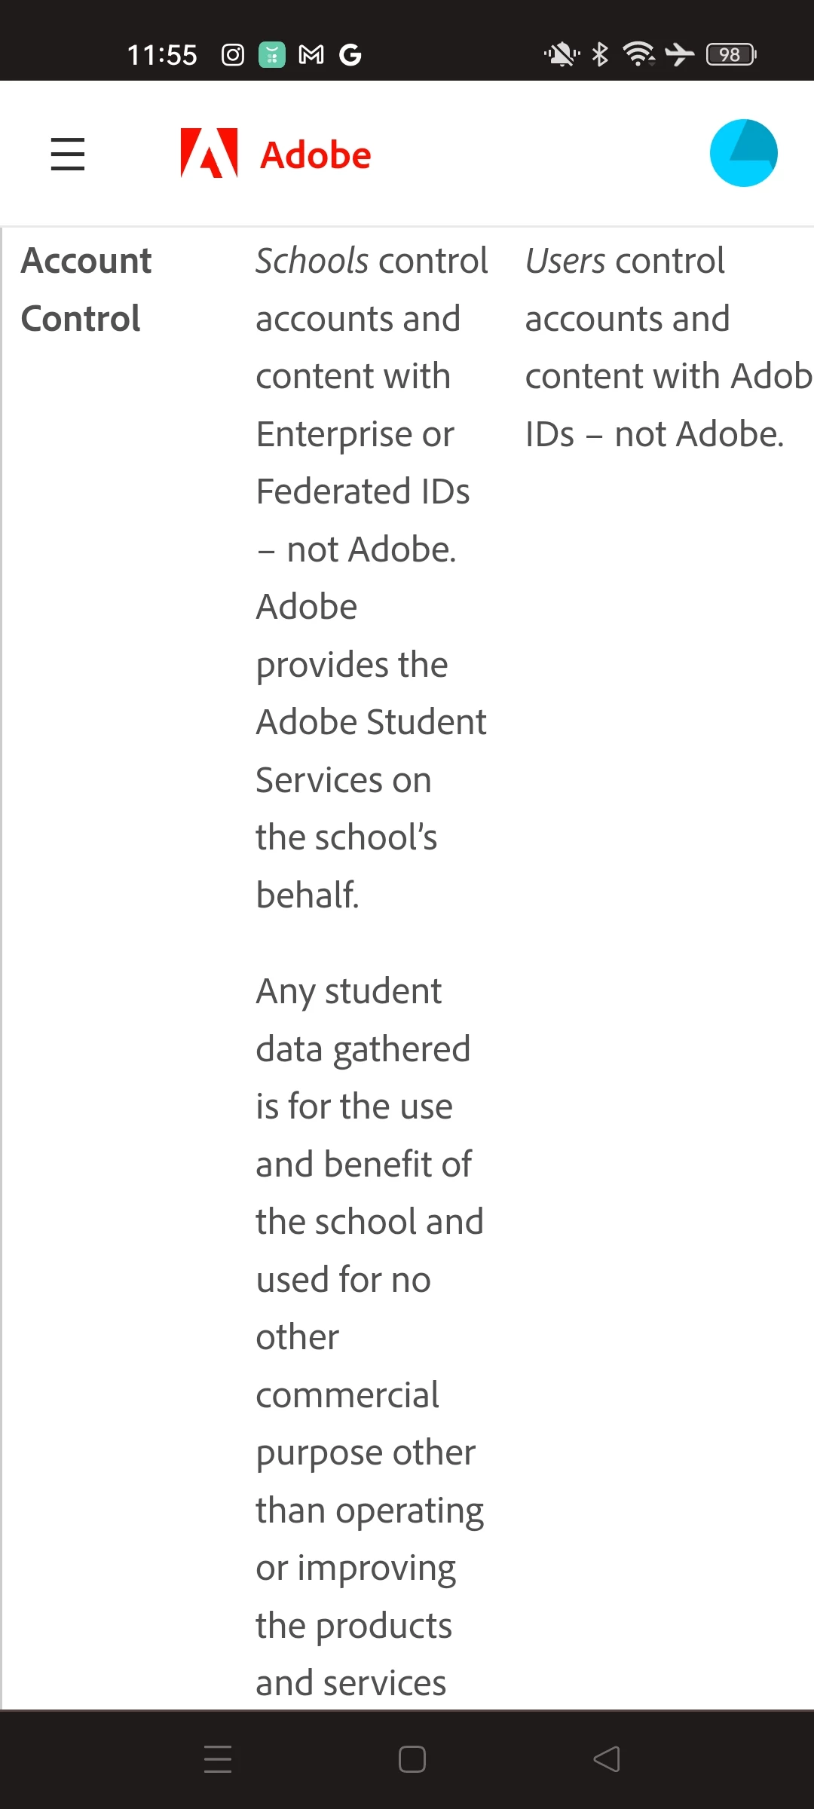Open recent apps from navigation bar
The height and width of the screenshot is (1809, 814).
click(x=218, y=1759)
